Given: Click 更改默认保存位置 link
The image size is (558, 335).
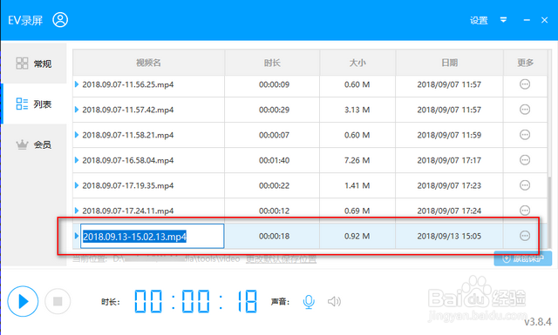Looking at the screenshot, I should coord(281,259).
